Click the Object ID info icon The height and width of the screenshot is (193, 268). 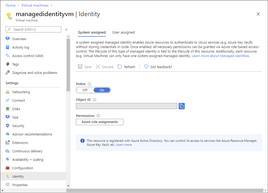pyautogui.click(x=94, y=100)
